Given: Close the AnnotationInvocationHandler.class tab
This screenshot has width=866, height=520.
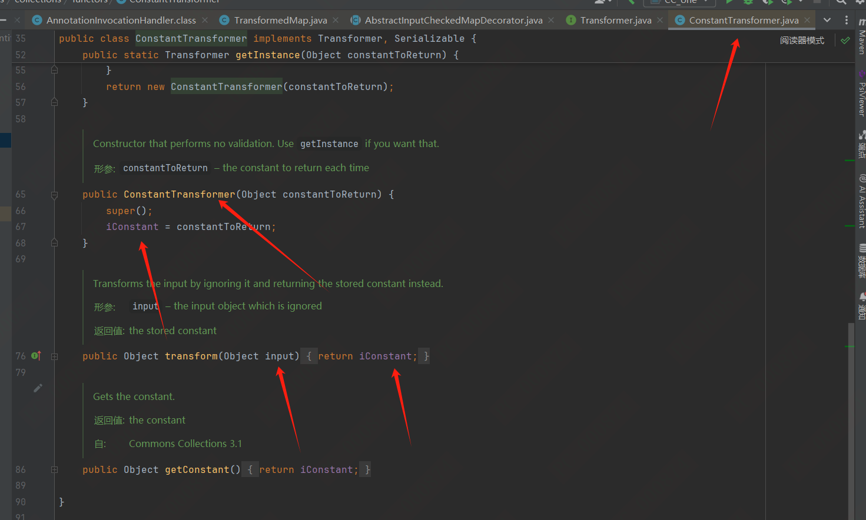Looking at the screenshot, I should pos(205,20).
